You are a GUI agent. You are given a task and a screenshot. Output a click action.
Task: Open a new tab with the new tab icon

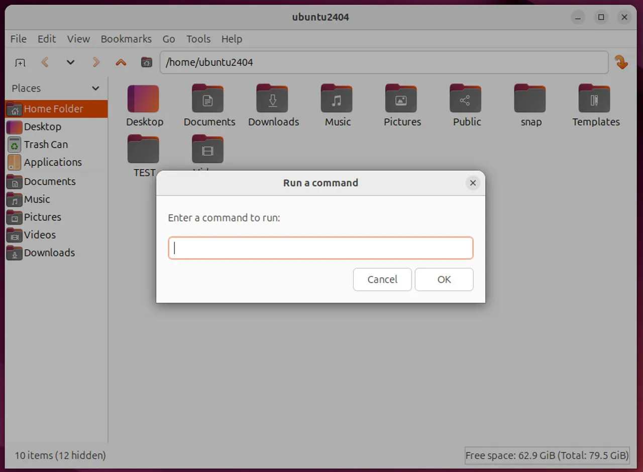tap(20, 62)
